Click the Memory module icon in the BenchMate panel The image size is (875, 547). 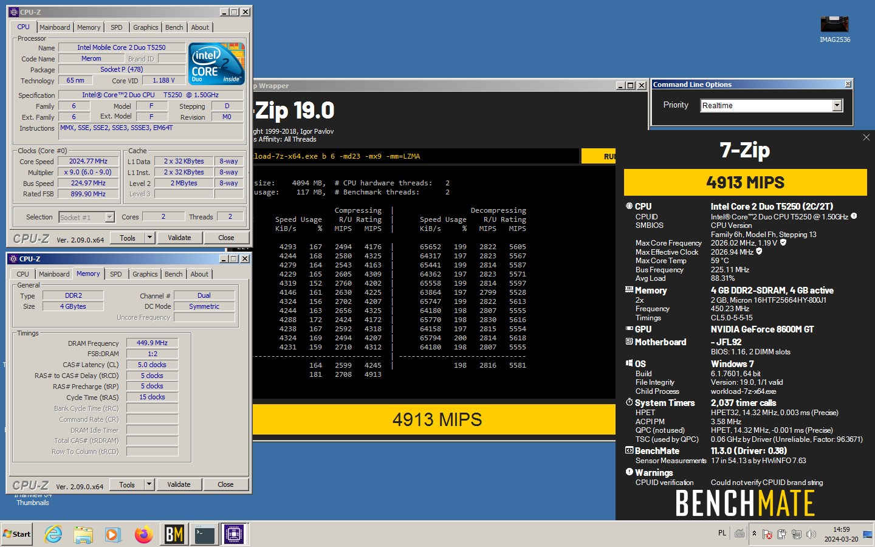[x=629, y=290]
